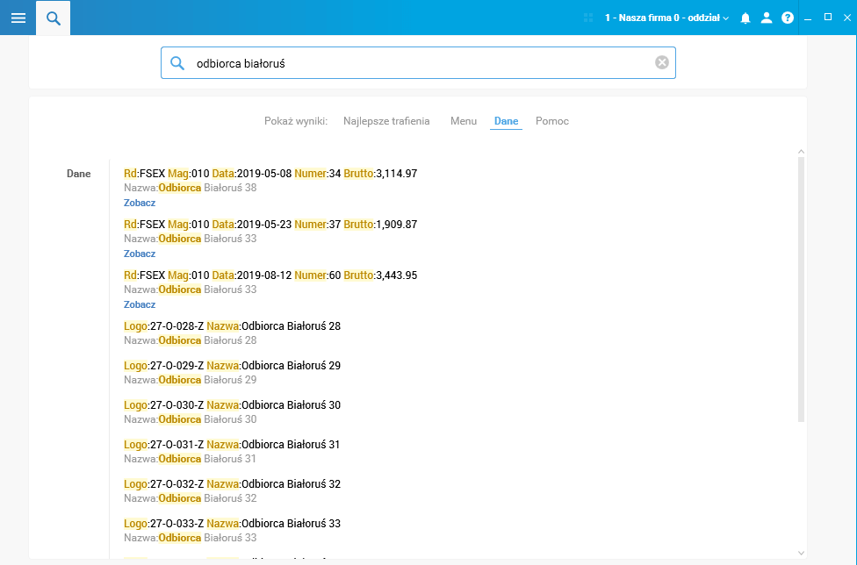Screen dimensions: 857x565
Task: Click into the search input field
Action: 418,63
